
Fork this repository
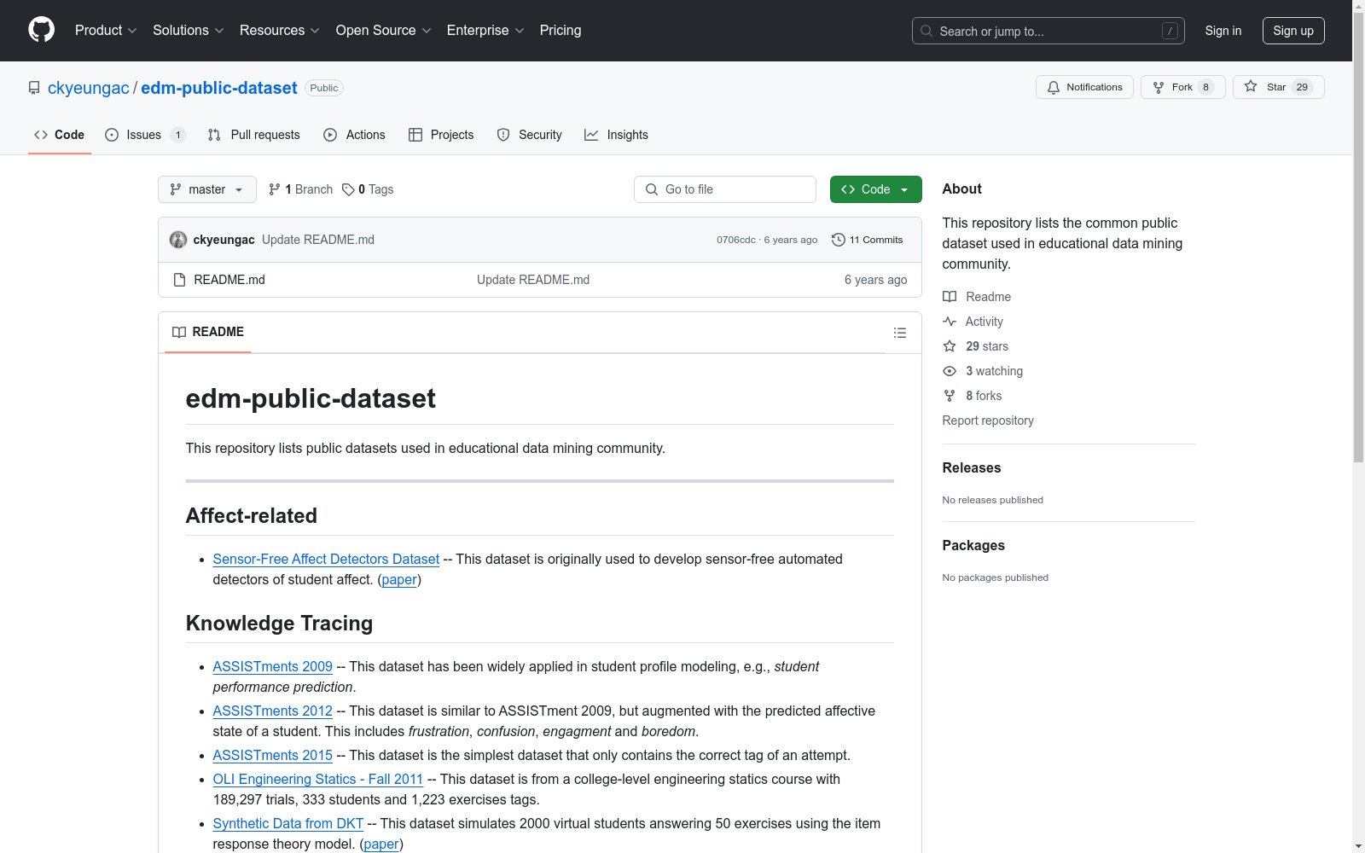(1182, 87)
